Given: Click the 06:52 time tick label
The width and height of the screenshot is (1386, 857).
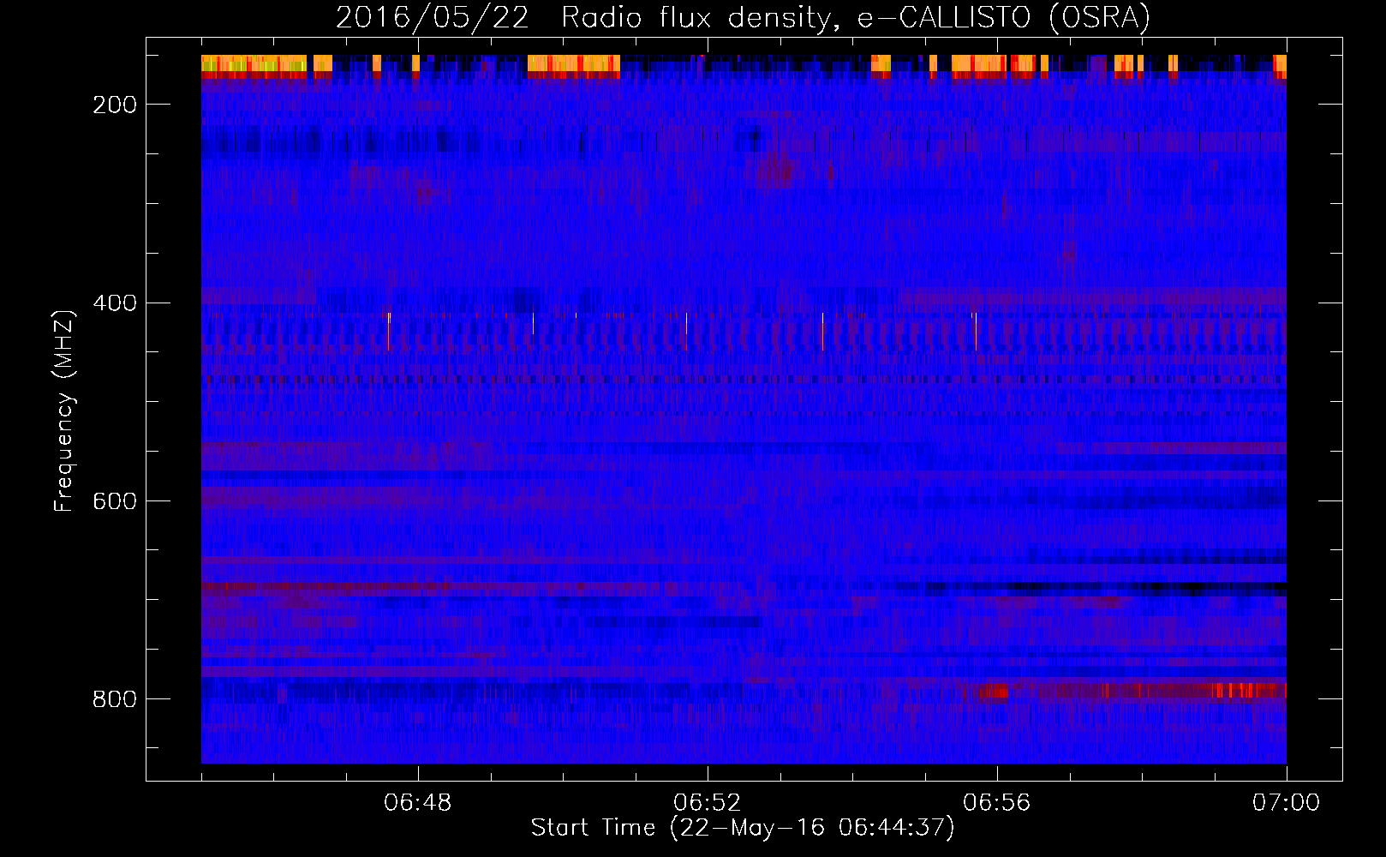Looking at the screenshot, I should pos(708,803).
